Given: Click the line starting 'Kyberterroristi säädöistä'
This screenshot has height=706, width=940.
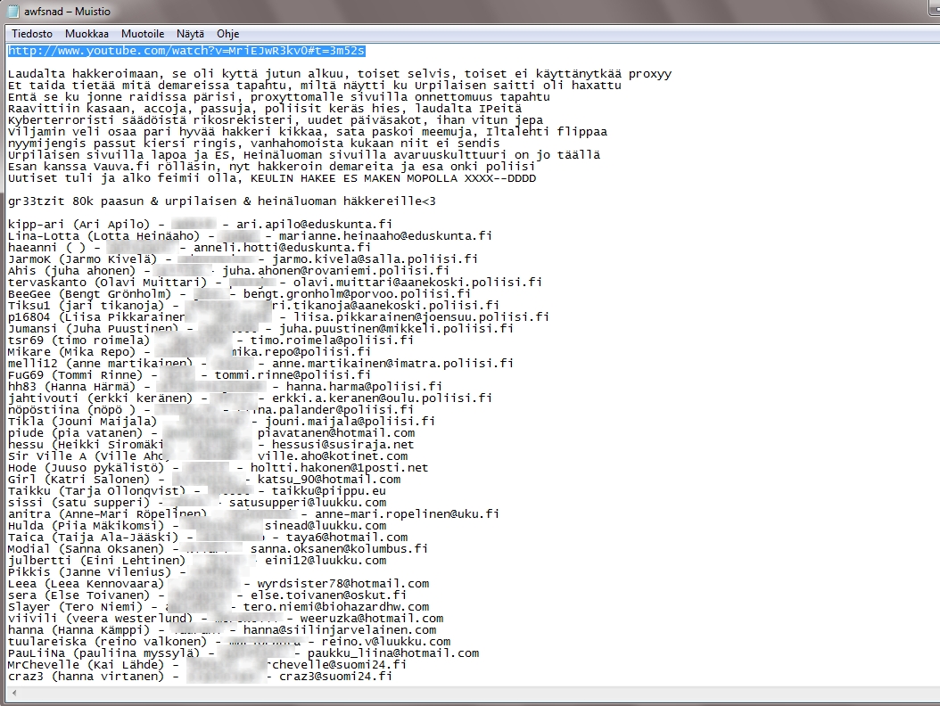Looking at the screenshot, I should (276, 119).
